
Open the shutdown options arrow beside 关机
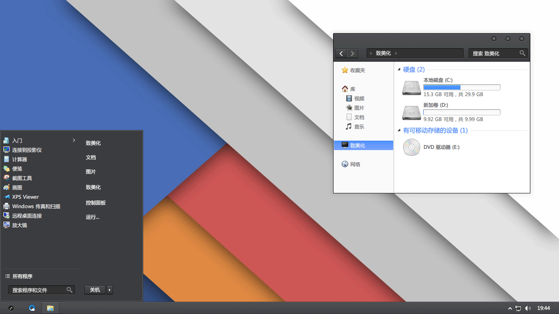109,290
